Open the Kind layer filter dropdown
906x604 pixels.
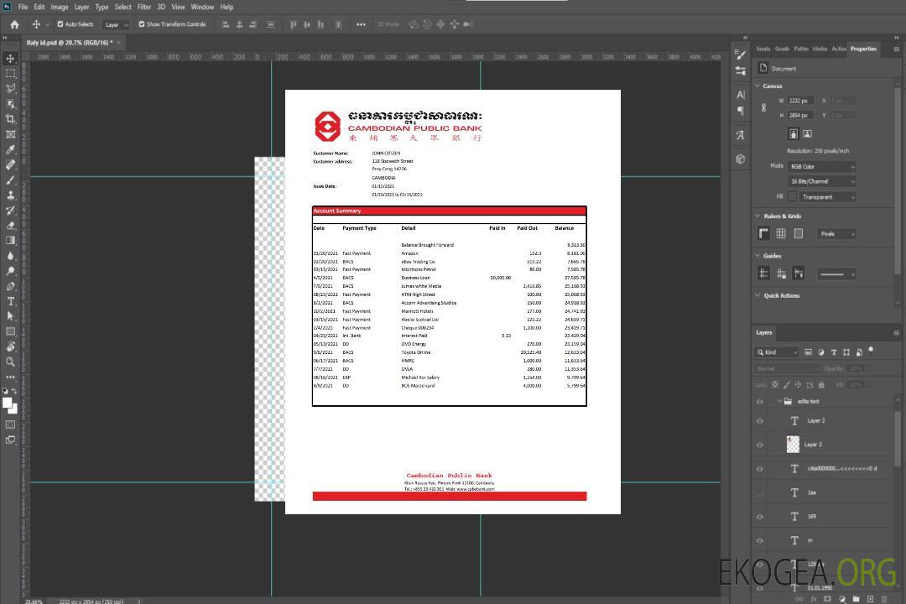coord(777,352)
